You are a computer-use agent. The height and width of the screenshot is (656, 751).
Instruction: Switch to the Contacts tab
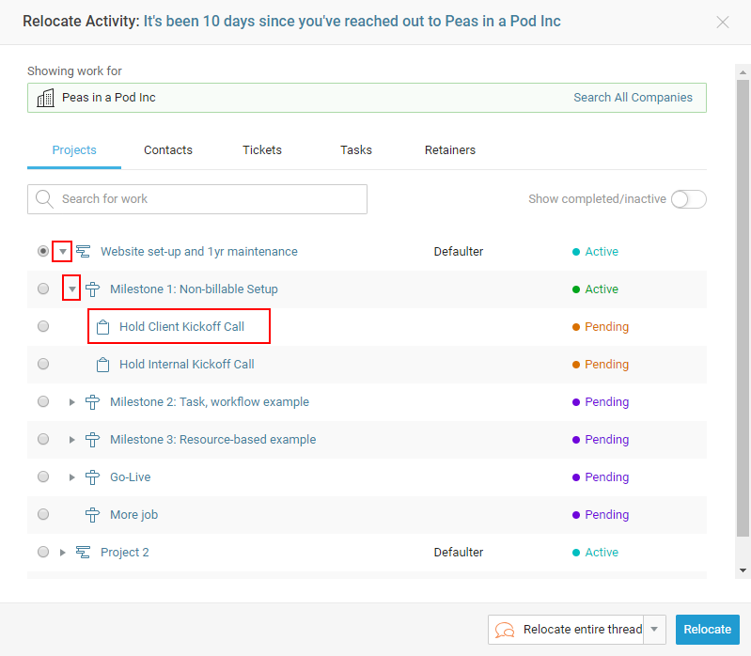click(168, 150)
